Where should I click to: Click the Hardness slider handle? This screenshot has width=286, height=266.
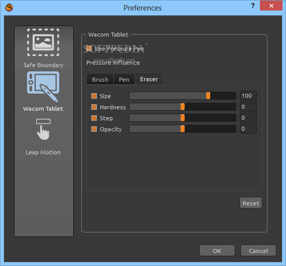coord(183,107)
